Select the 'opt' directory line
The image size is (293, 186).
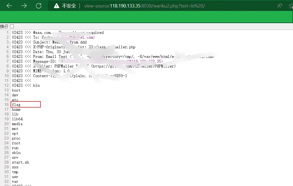coord(15,133)
